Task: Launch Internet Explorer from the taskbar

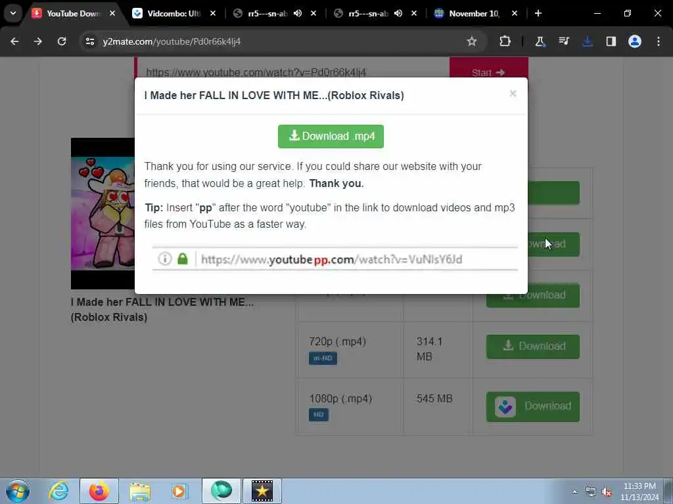Action: coord(58,491)
